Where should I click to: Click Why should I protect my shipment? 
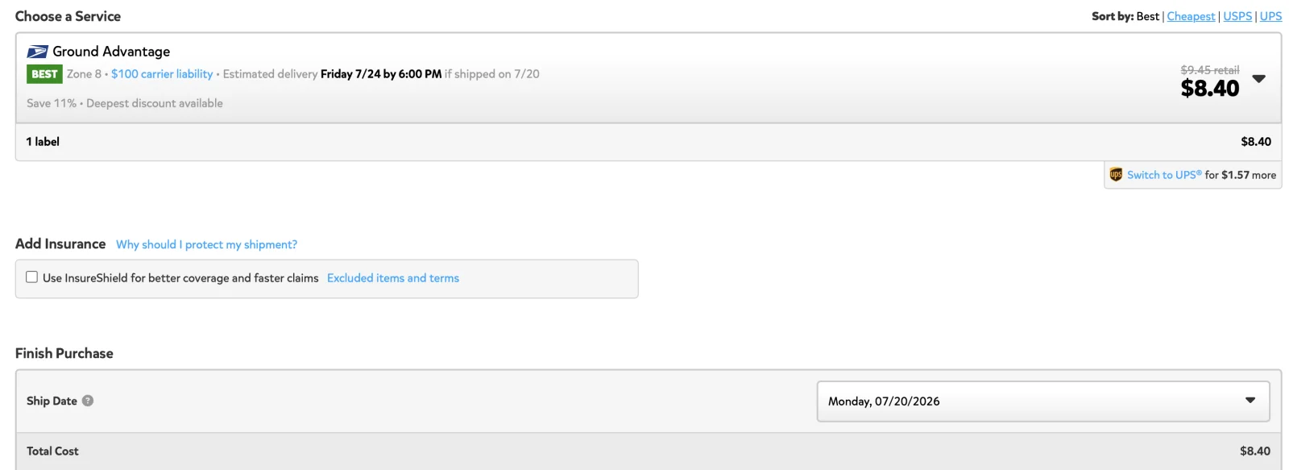tap(206, 244)
